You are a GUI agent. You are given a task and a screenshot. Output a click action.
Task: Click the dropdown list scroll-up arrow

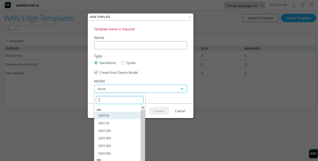pos(143,108)
